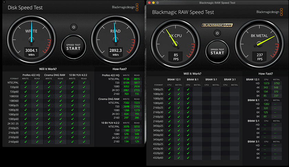
Task: Click the 10 Bit YUV 4:2:2 column header in the Will It Work table
Action: pyautogui.click(x=78, y=75)
